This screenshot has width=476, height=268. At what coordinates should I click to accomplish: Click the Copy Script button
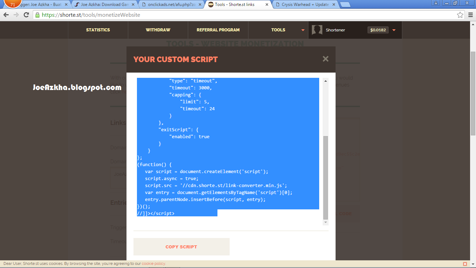coord(181,247)
